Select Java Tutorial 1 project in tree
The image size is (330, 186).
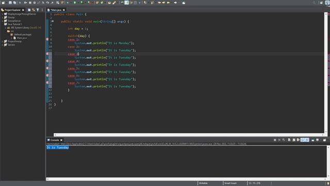point(15,24)
